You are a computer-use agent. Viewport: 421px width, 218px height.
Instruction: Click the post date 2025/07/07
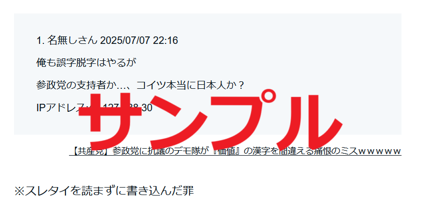point(125,40)
